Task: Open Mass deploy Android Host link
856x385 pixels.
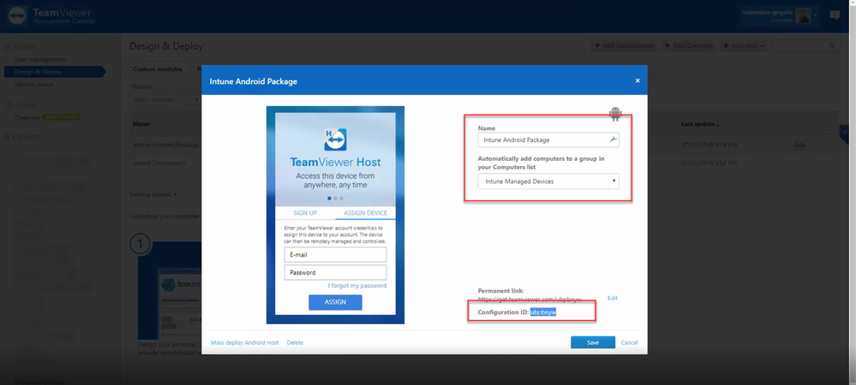Action: pyautogui.click(x=244, y=342)
